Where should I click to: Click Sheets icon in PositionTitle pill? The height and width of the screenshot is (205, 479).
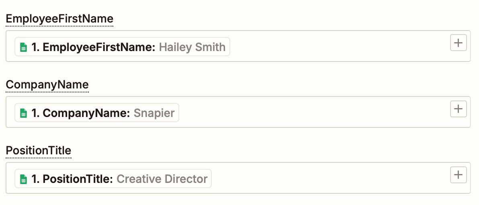click(x=24, y=179)
